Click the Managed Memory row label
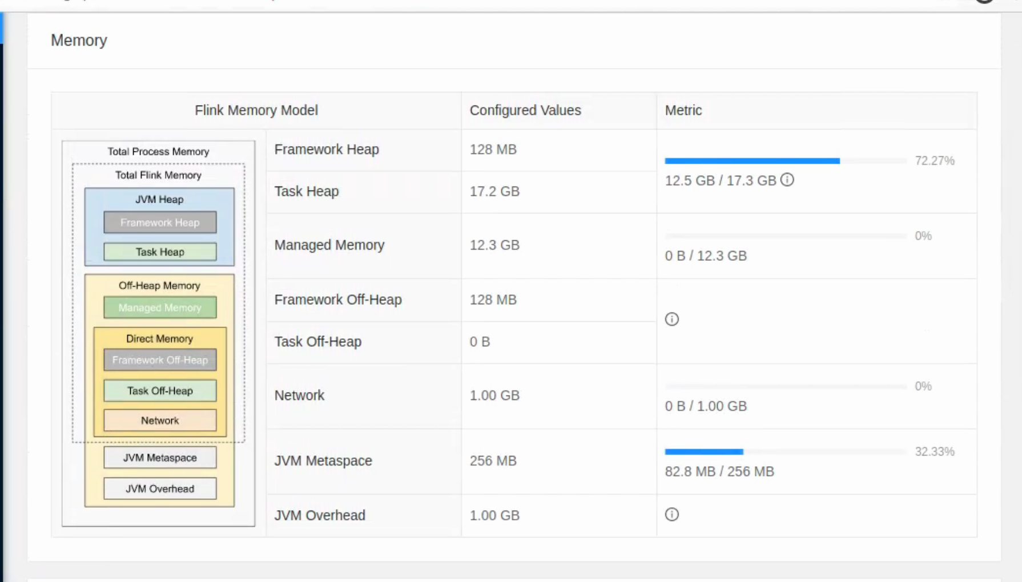This screenshot has height=582, width=1022. [x=329, y=245]
